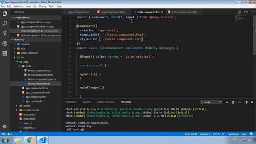Expand the e2e folder
This screenshot has height=144, width=256.
click(14, 48)
